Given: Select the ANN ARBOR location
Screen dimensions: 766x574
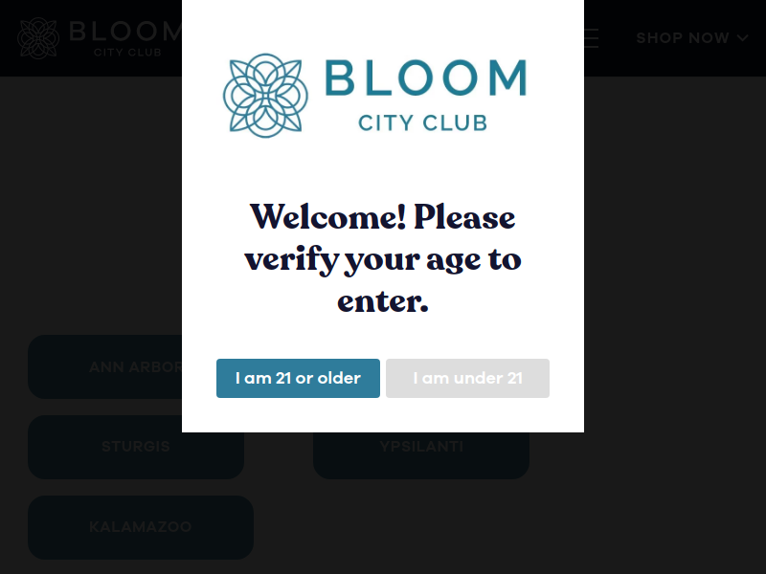Looking at the screenshot, I should 105,366.
